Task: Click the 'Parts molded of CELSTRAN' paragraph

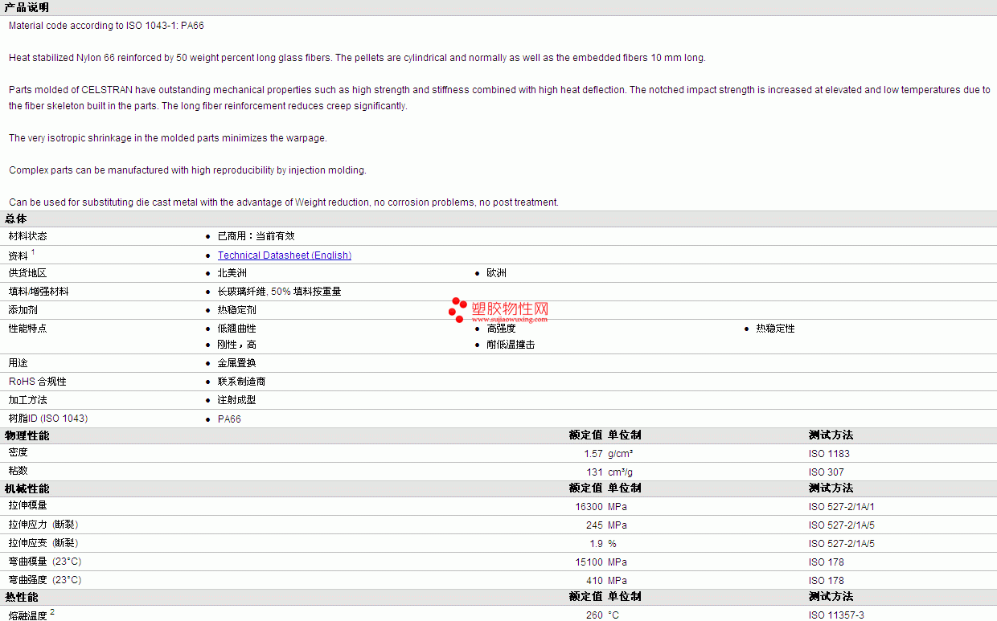Action: click(x=499, y=98)
